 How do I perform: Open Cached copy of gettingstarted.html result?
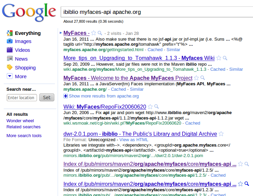point(155,50)
